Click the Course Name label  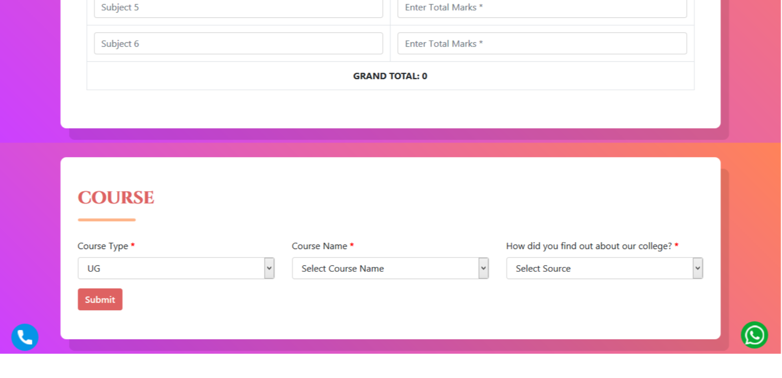click(319, 246)
